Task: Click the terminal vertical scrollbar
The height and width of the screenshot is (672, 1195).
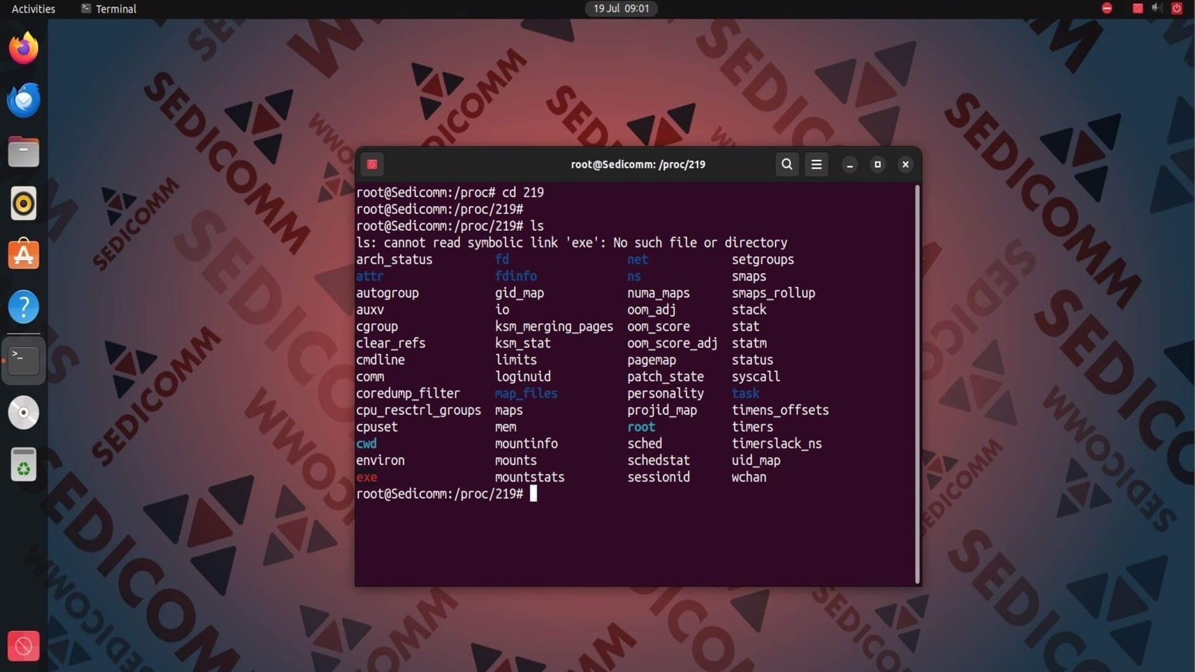Action: pos(917,383)
